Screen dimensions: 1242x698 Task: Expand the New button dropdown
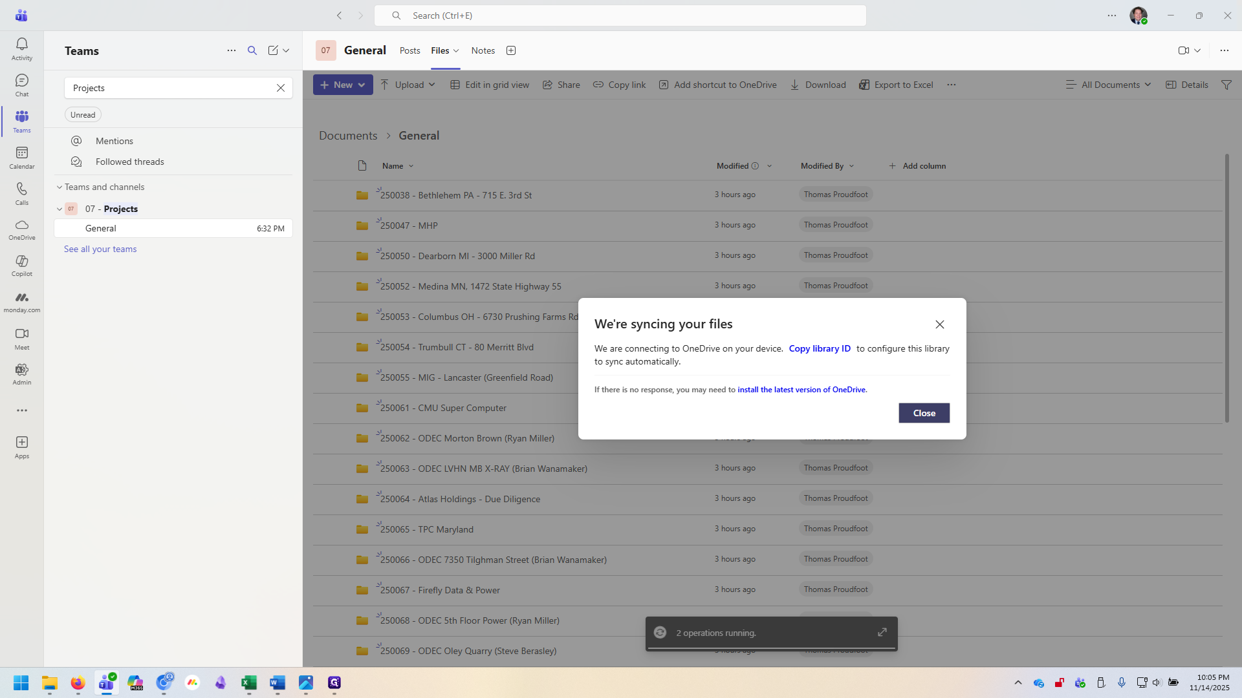click(x=360, y=85)
